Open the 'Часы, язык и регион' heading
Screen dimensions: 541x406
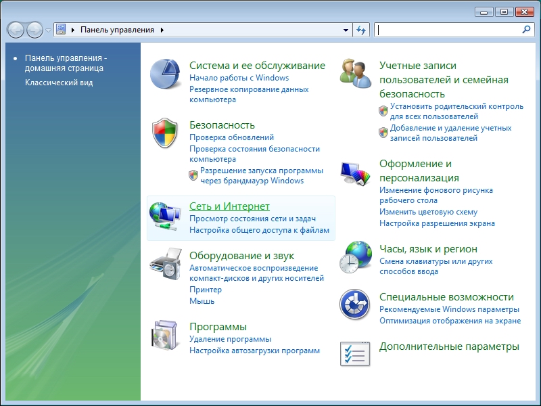(x=429, y=248)
